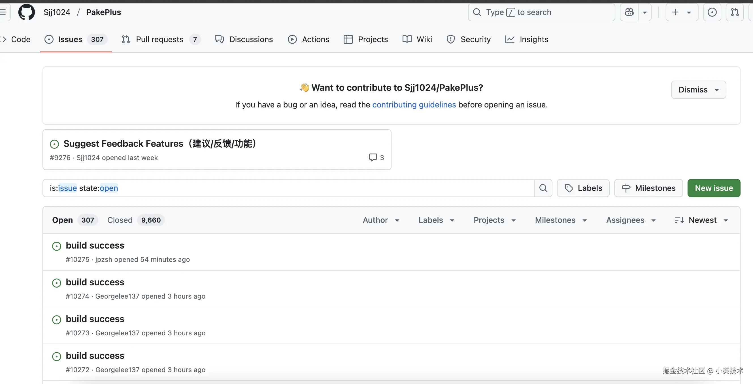This screenshot has width=753, height=384.
Task: Open the Milestones button near filter bar
Action: point(648,188)
